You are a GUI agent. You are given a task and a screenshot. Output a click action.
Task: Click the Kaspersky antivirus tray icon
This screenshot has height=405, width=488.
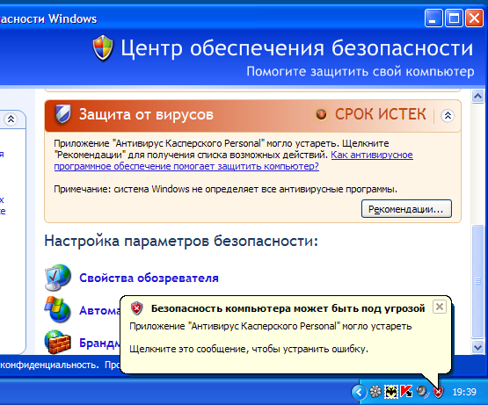point(406,392)
